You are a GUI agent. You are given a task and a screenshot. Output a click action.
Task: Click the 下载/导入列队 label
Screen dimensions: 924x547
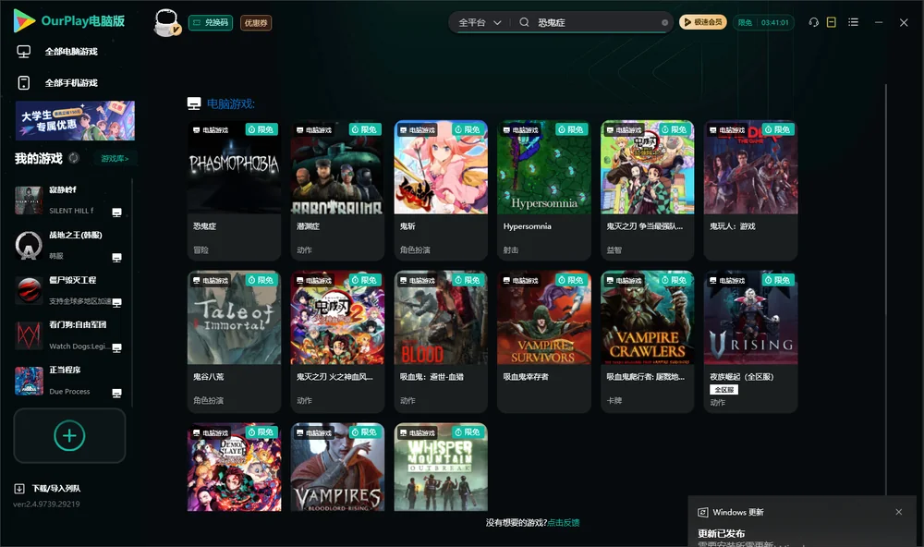(x=56, y=489)
